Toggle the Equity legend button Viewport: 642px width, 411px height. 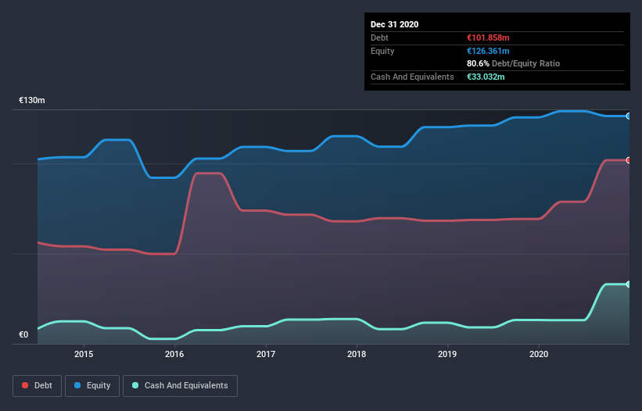point(92,386)
